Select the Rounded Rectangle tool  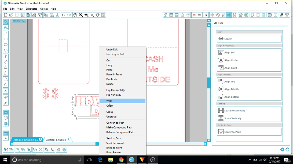(x=6, y=45)
